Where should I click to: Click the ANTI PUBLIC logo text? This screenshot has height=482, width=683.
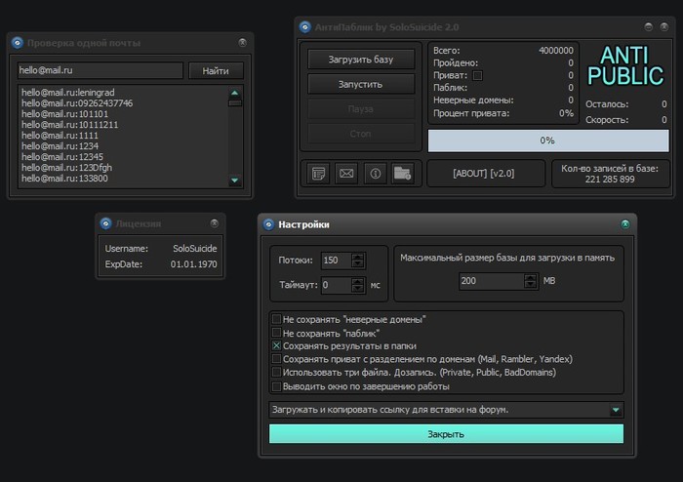(625, 66)
